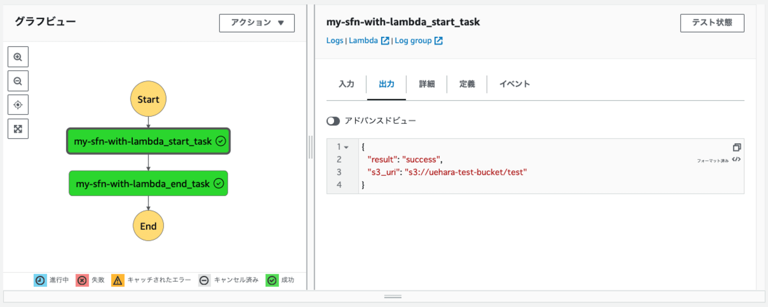Fit graph to screen with expand icon

tap(18, 129)
